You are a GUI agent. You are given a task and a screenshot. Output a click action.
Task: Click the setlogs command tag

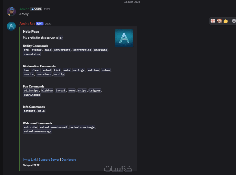click(x=79, y=70)
